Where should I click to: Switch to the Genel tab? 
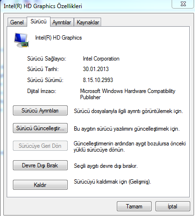point(17,22)
